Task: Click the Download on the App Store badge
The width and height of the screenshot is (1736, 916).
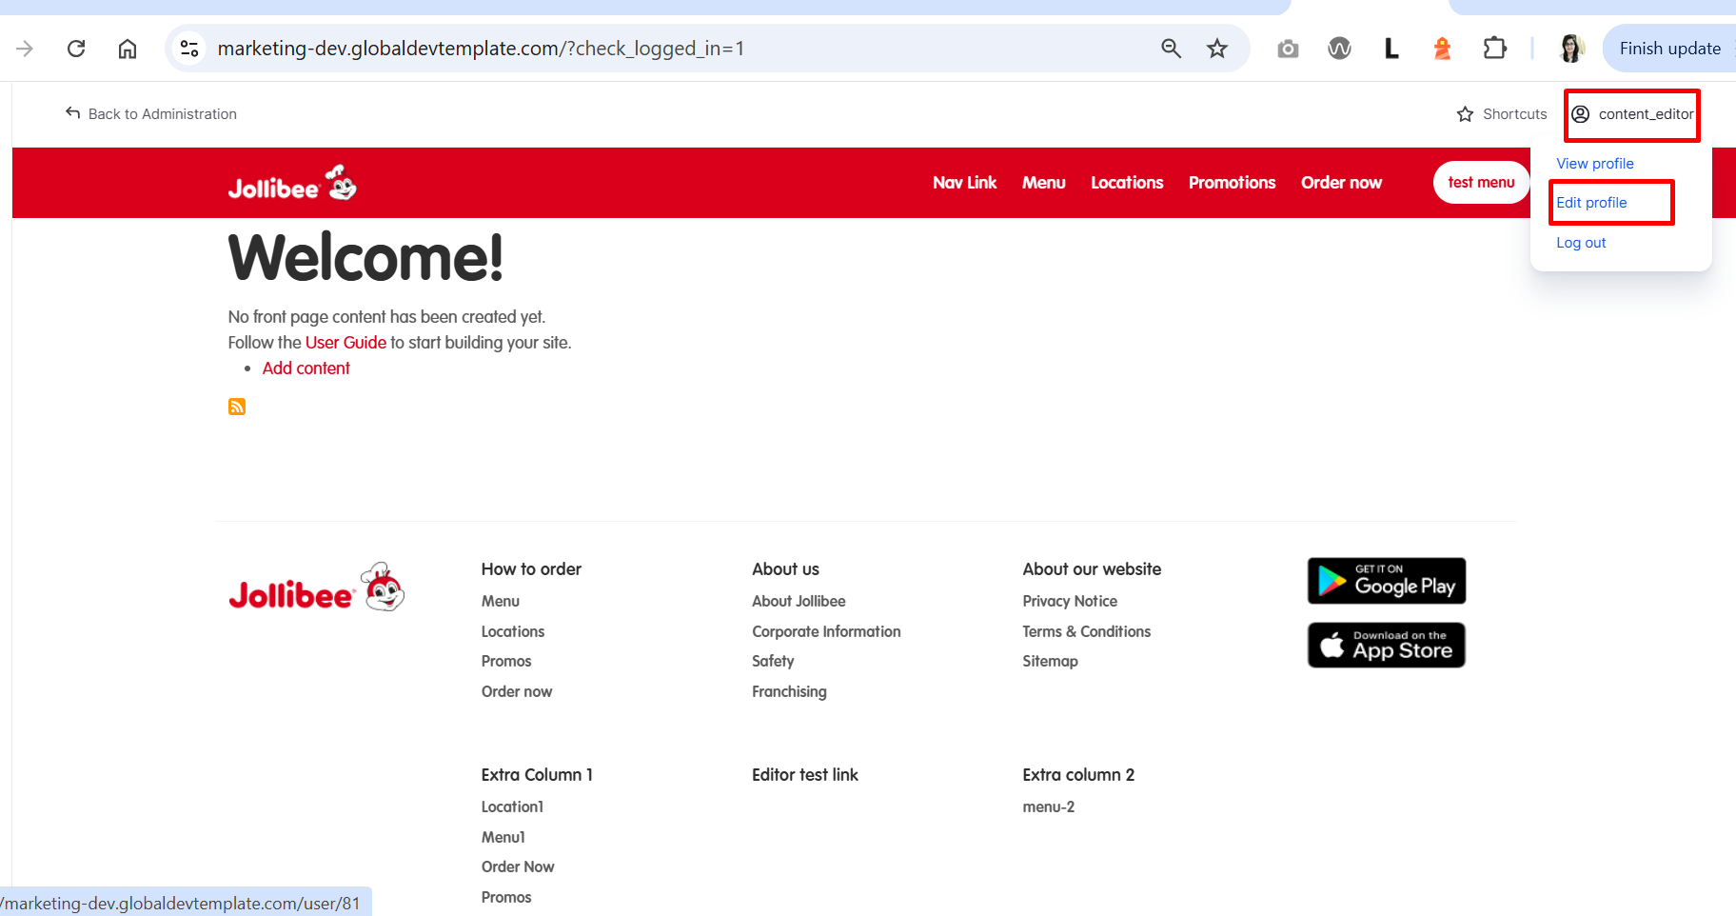Action: point(1387,646)
